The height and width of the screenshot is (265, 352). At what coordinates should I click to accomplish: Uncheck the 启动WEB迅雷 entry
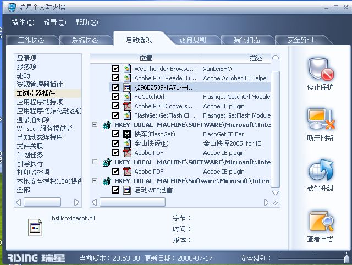click(116, 190)
